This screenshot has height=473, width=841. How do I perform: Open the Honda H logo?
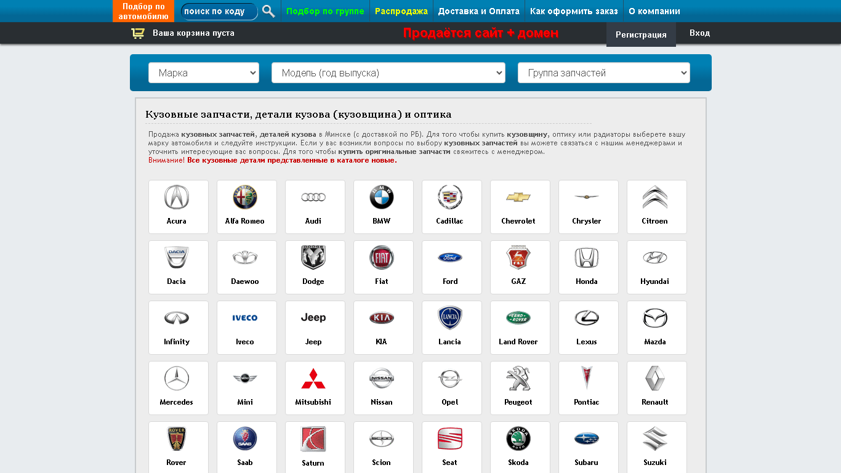[x=587, y=257]
